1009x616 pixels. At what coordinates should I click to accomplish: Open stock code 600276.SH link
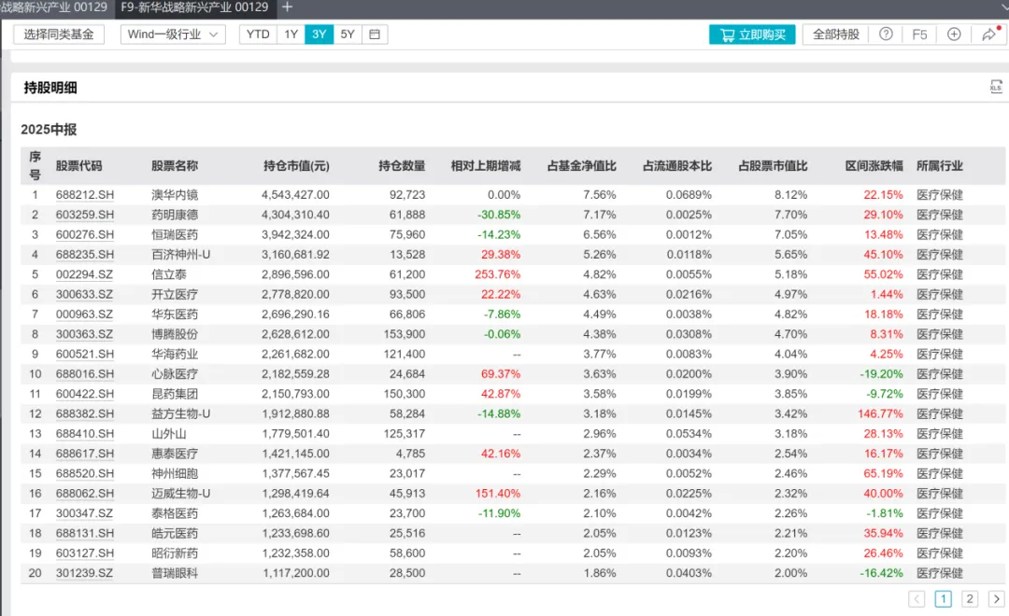tap(85, 234)
